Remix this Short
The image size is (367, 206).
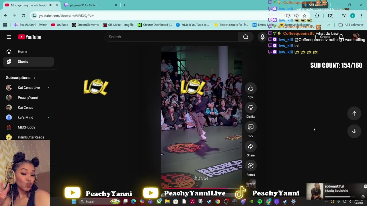[251, 166]
